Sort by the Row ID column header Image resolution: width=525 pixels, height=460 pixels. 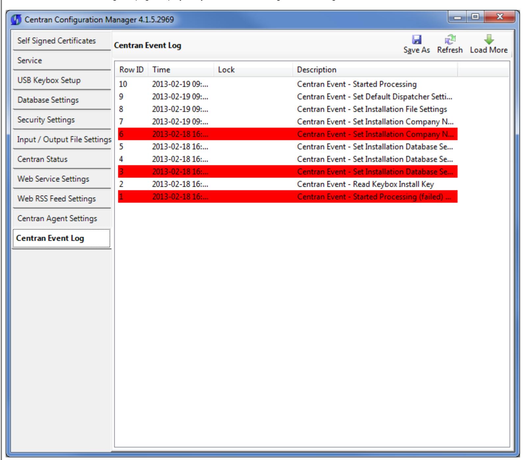[132, 70]
